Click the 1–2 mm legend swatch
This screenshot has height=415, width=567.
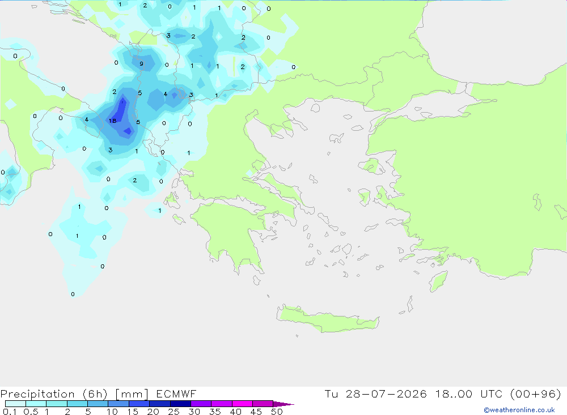coord(57,404)
